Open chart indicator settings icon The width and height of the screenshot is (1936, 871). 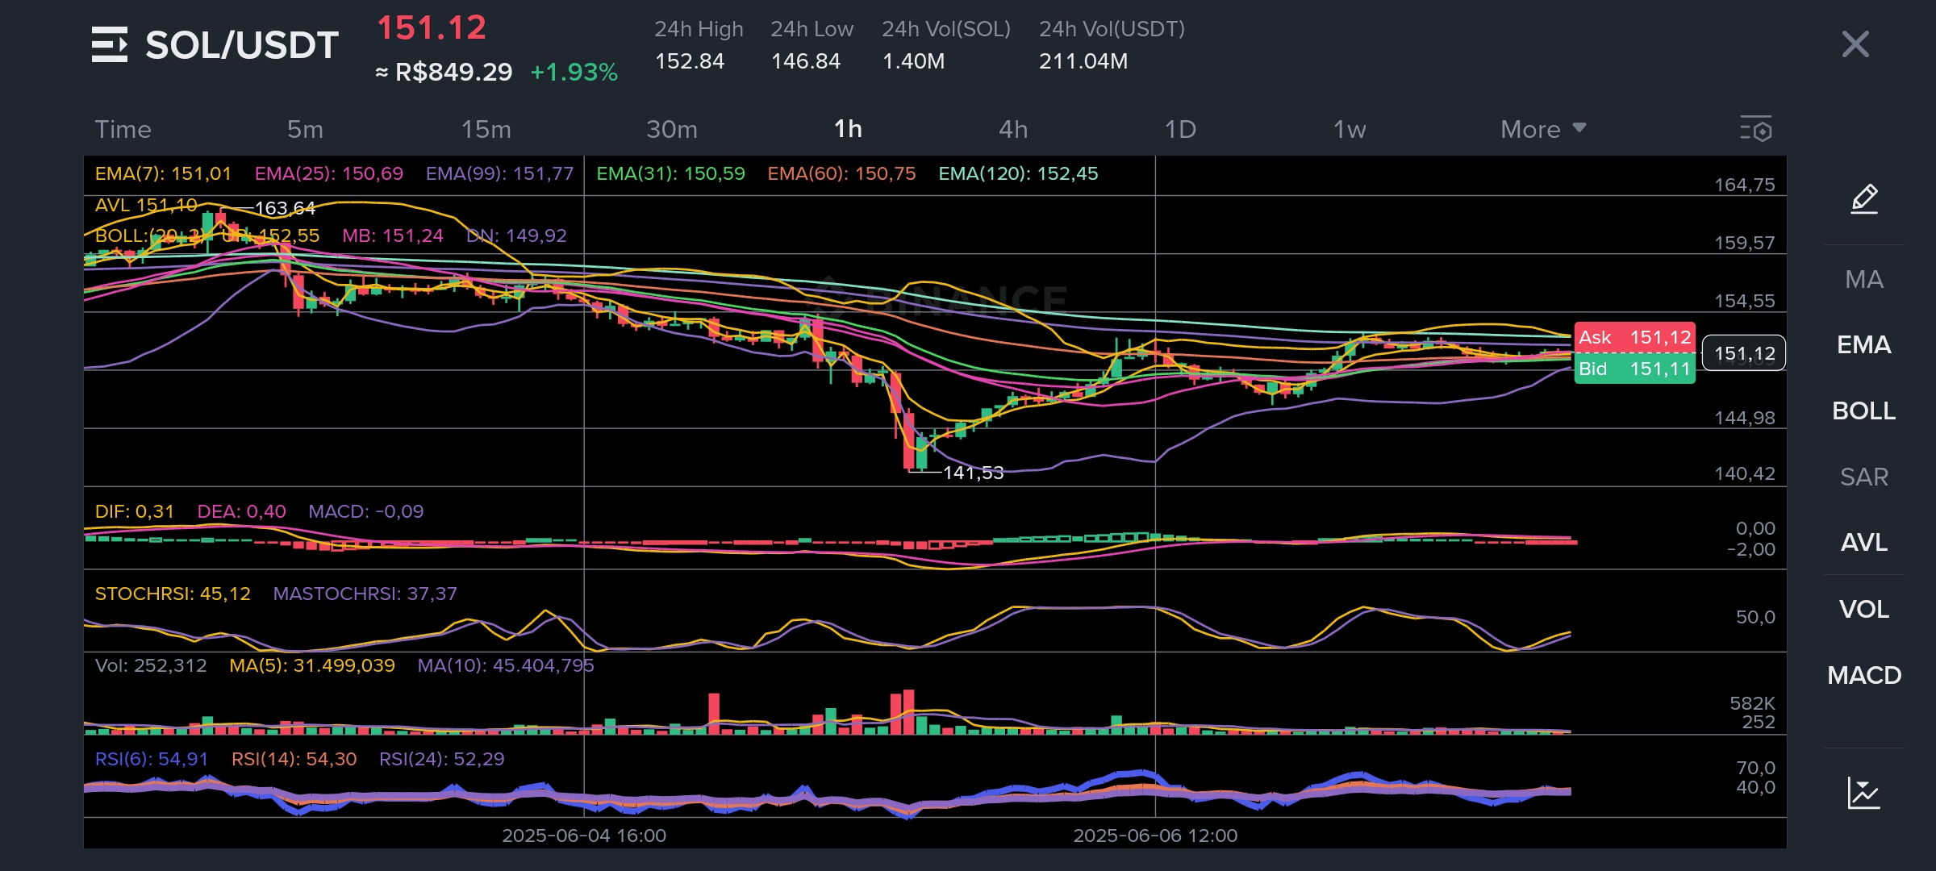tap(1755, 129)
